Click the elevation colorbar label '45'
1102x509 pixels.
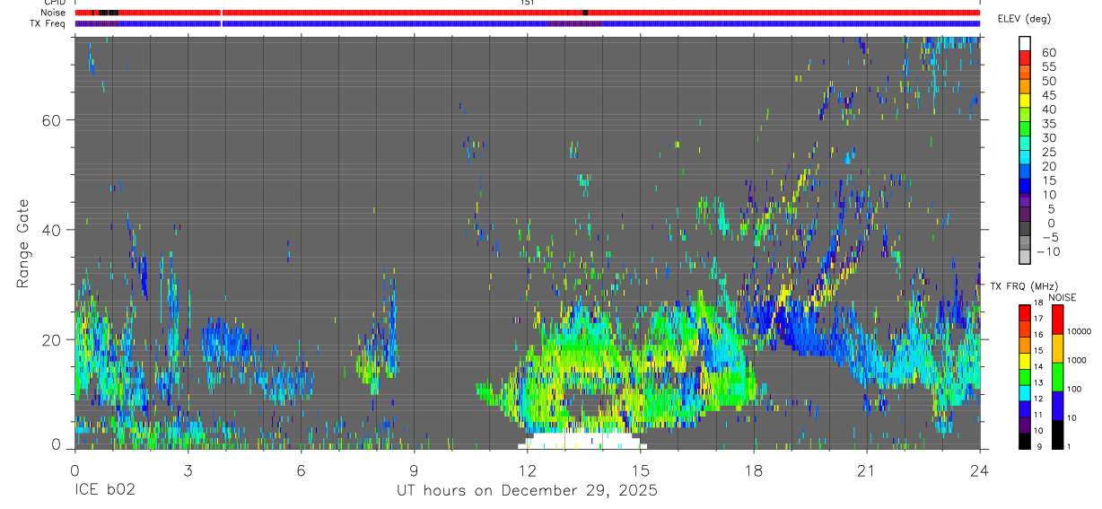pos(1049,95)
